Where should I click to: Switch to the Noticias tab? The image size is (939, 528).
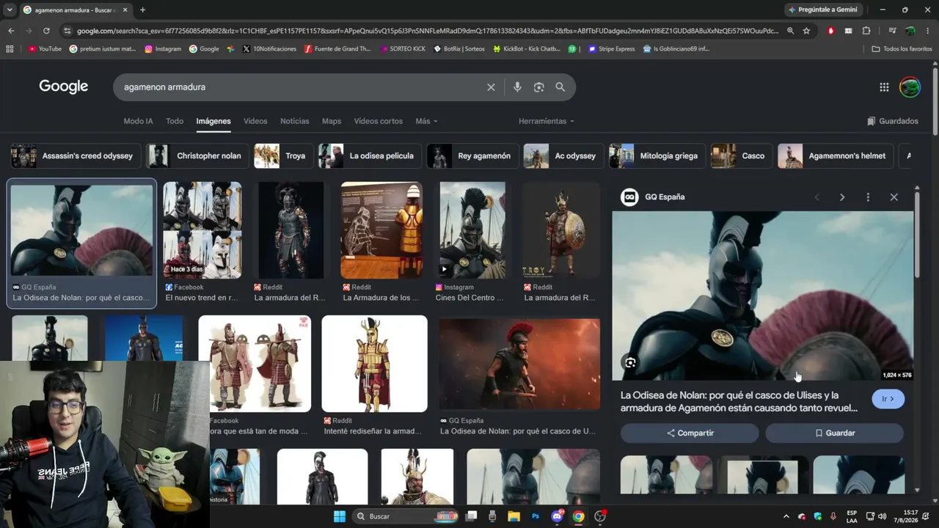(x=295, y=121)
